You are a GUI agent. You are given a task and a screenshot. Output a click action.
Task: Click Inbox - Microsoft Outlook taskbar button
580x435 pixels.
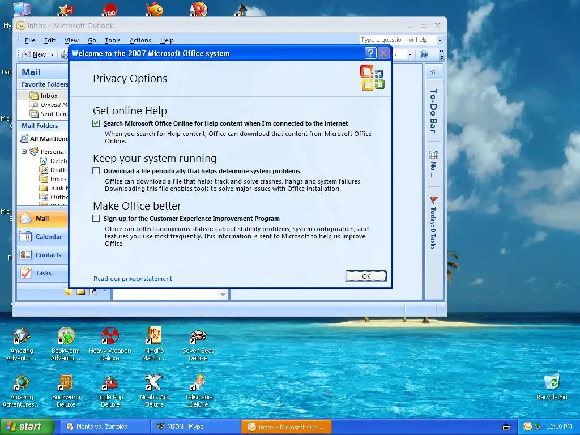[286, 427]
